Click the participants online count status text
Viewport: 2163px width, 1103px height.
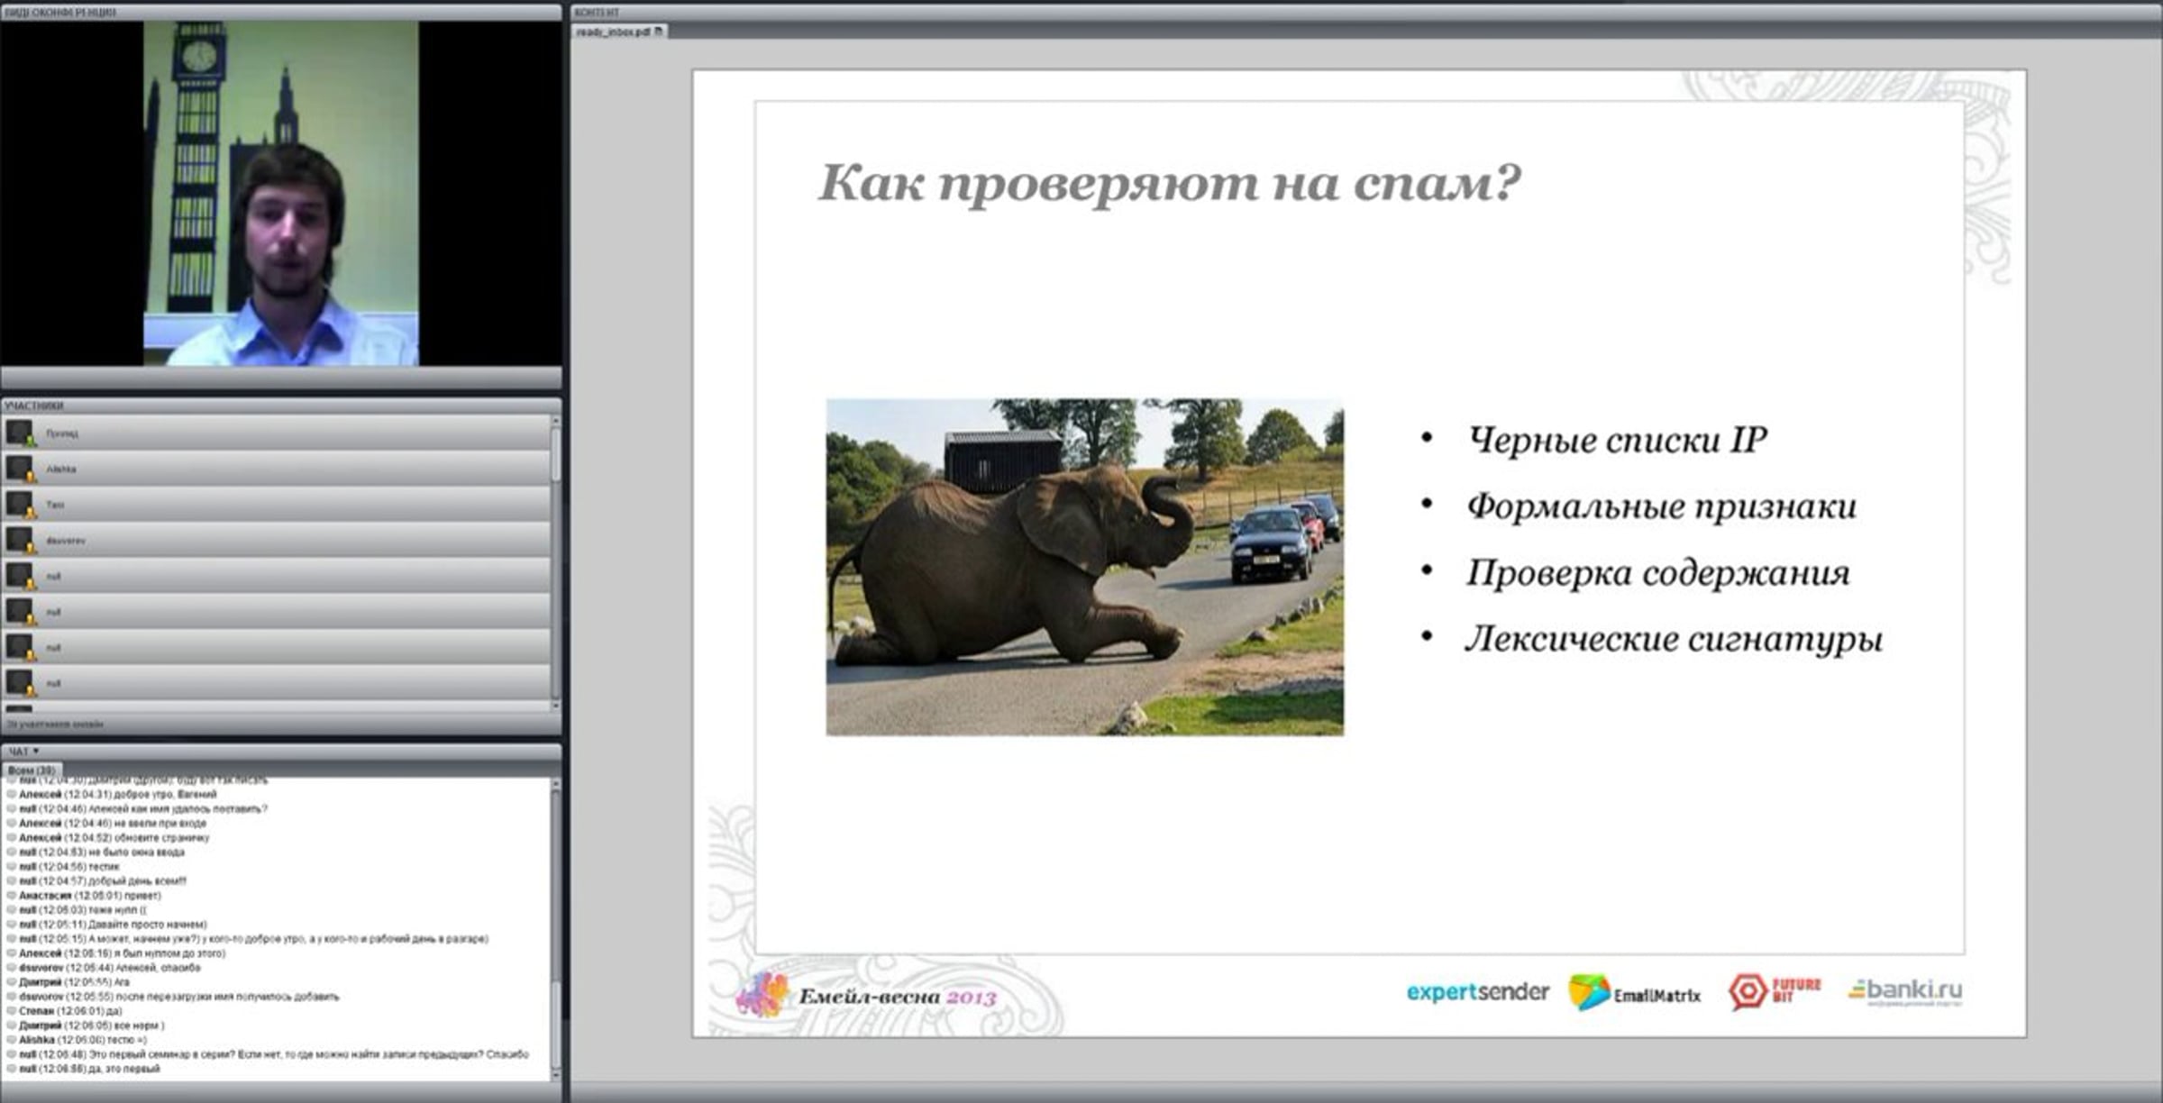tap(56, 725)
